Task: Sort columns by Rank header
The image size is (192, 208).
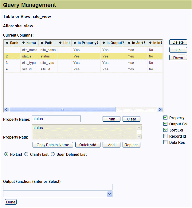Action: click(x=12, y=43)
